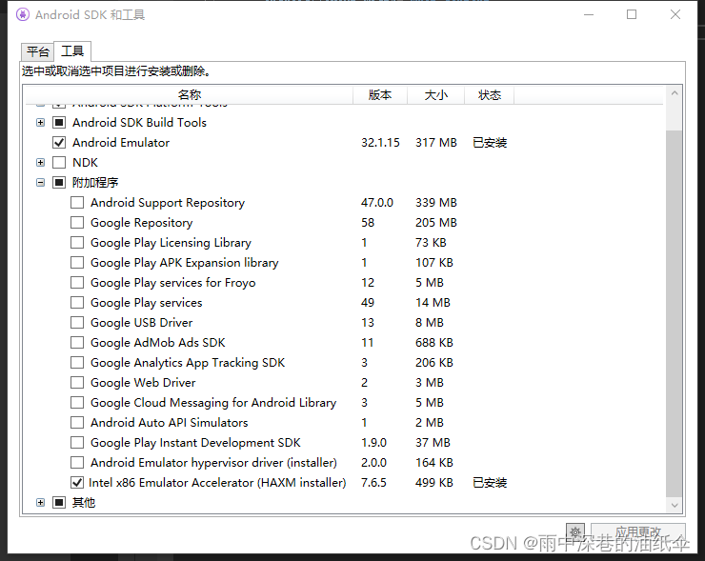
Task: Check Android Auto API Simulators
Action: [x=77, y=423]
